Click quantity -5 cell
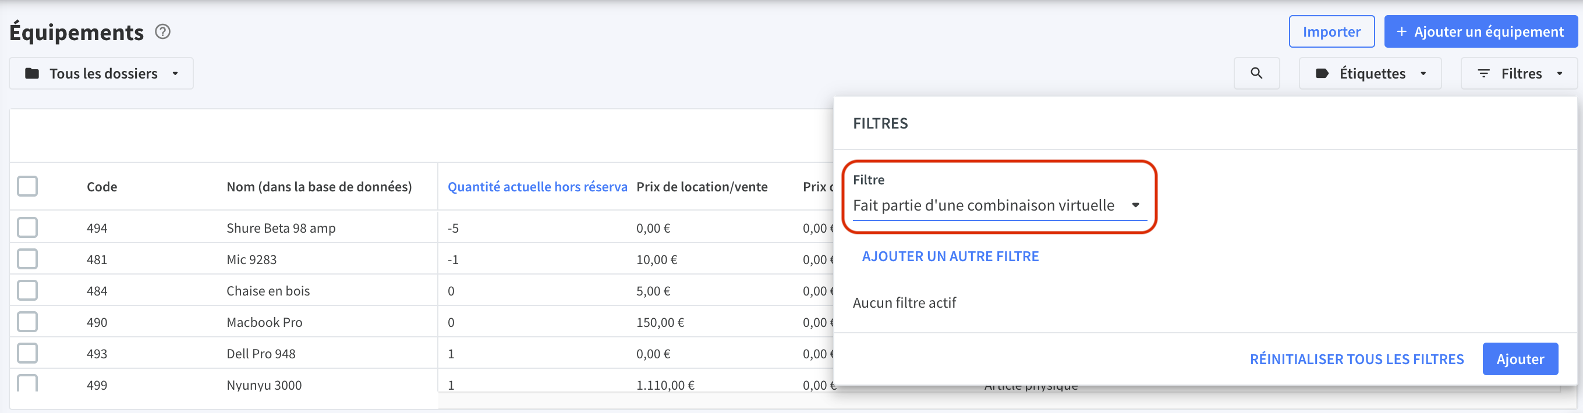 [x=453, y=228]
